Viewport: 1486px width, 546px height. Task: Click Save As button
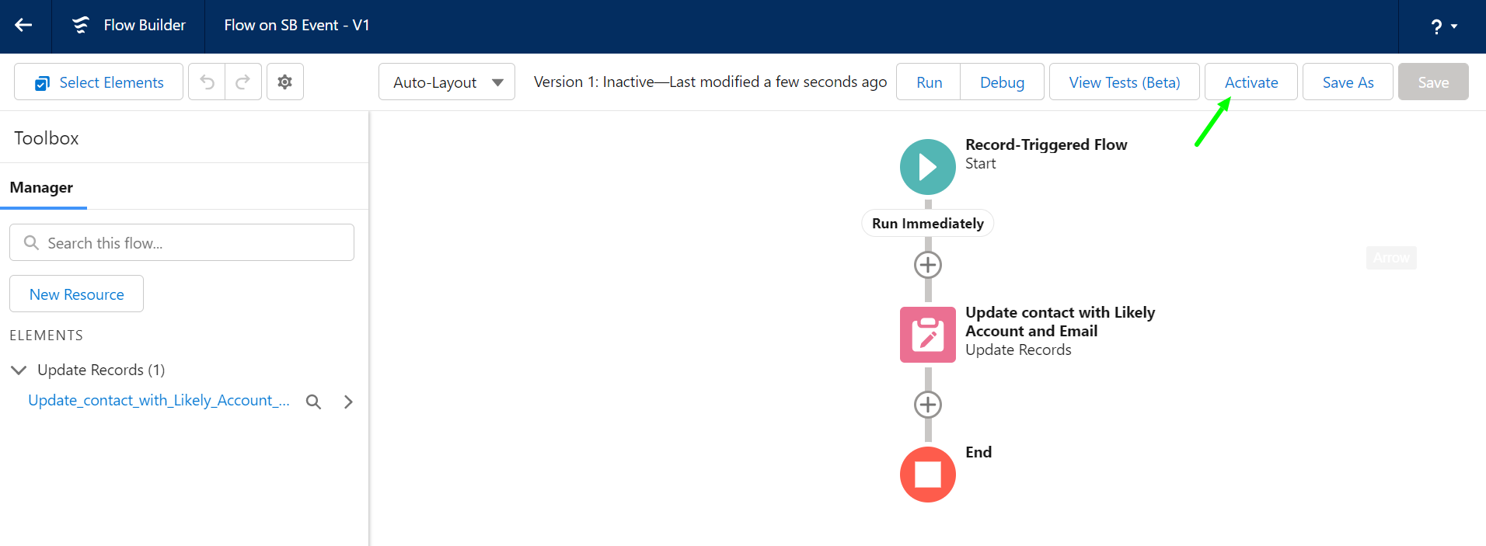tap(1348, 82)
